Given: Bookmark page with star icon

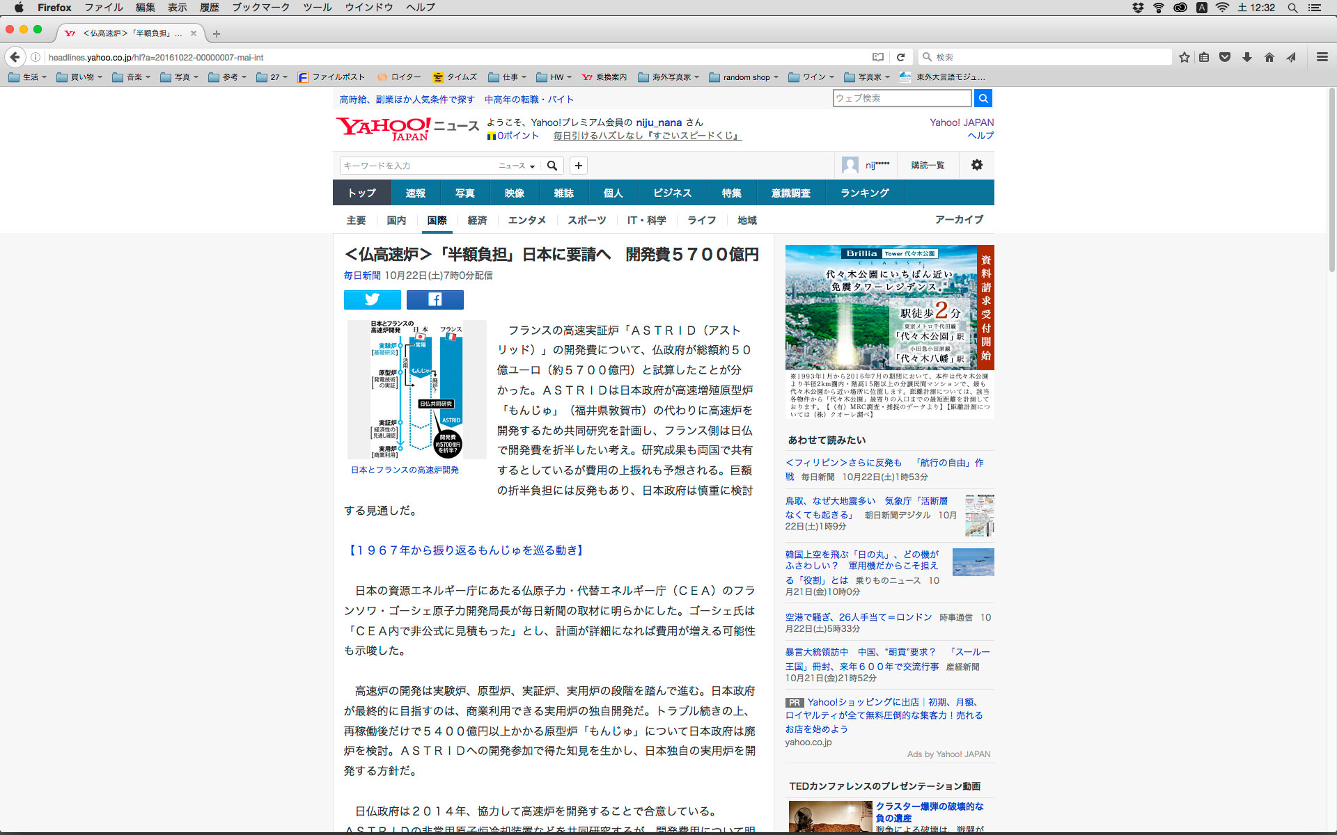Looking at the screenshot, I should click(1184, 57).
